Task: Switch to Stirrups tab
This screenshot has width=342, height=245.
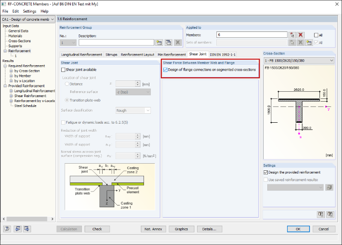Action: point(111,54)
